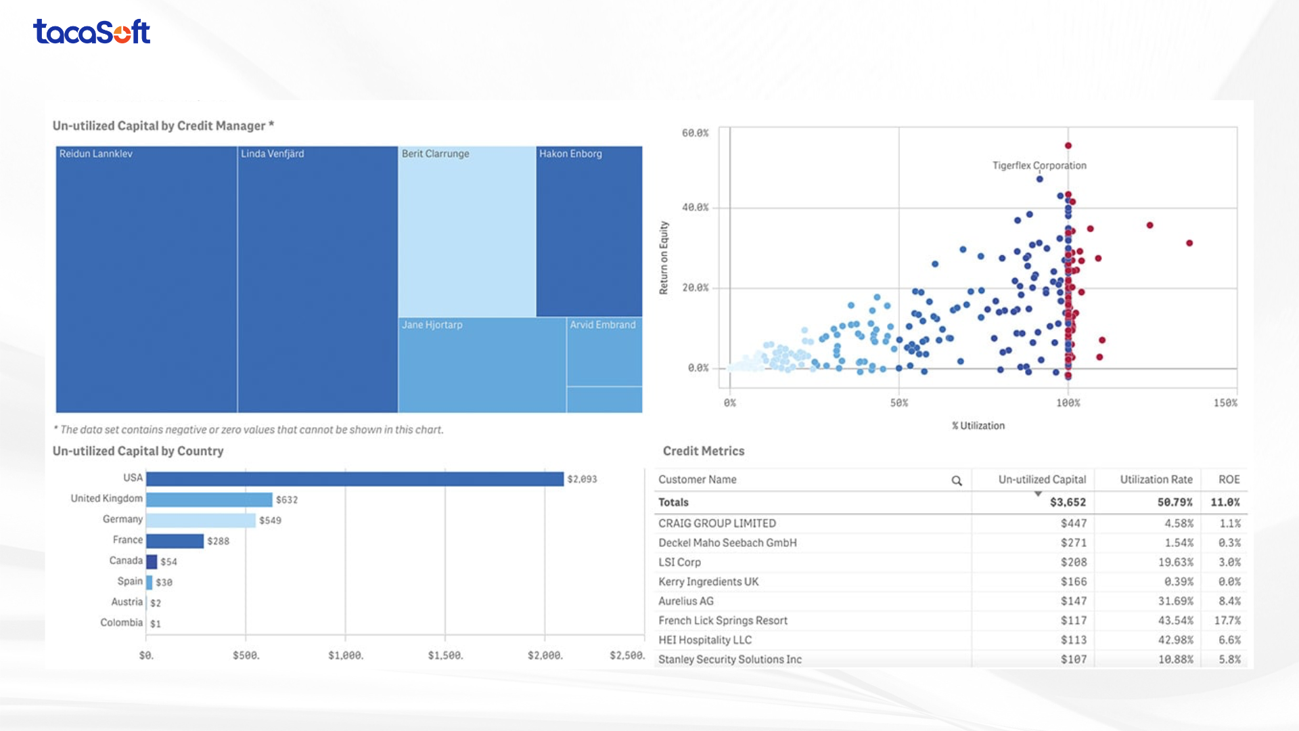The image size is (1299, 731).
Task: Sort by Utilization Rate column header
Action: 1156,479
